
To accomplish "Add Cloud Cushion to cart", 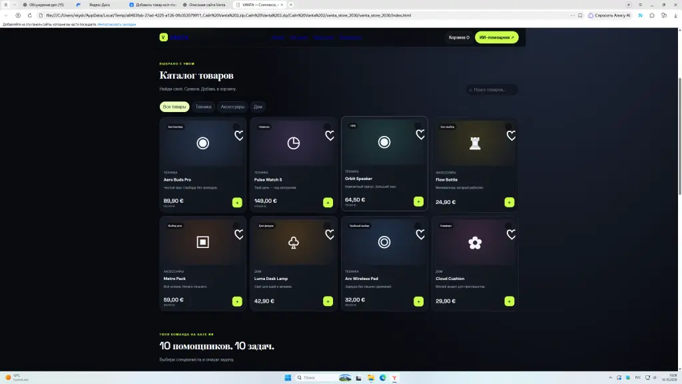I will (x=510, y=301).
